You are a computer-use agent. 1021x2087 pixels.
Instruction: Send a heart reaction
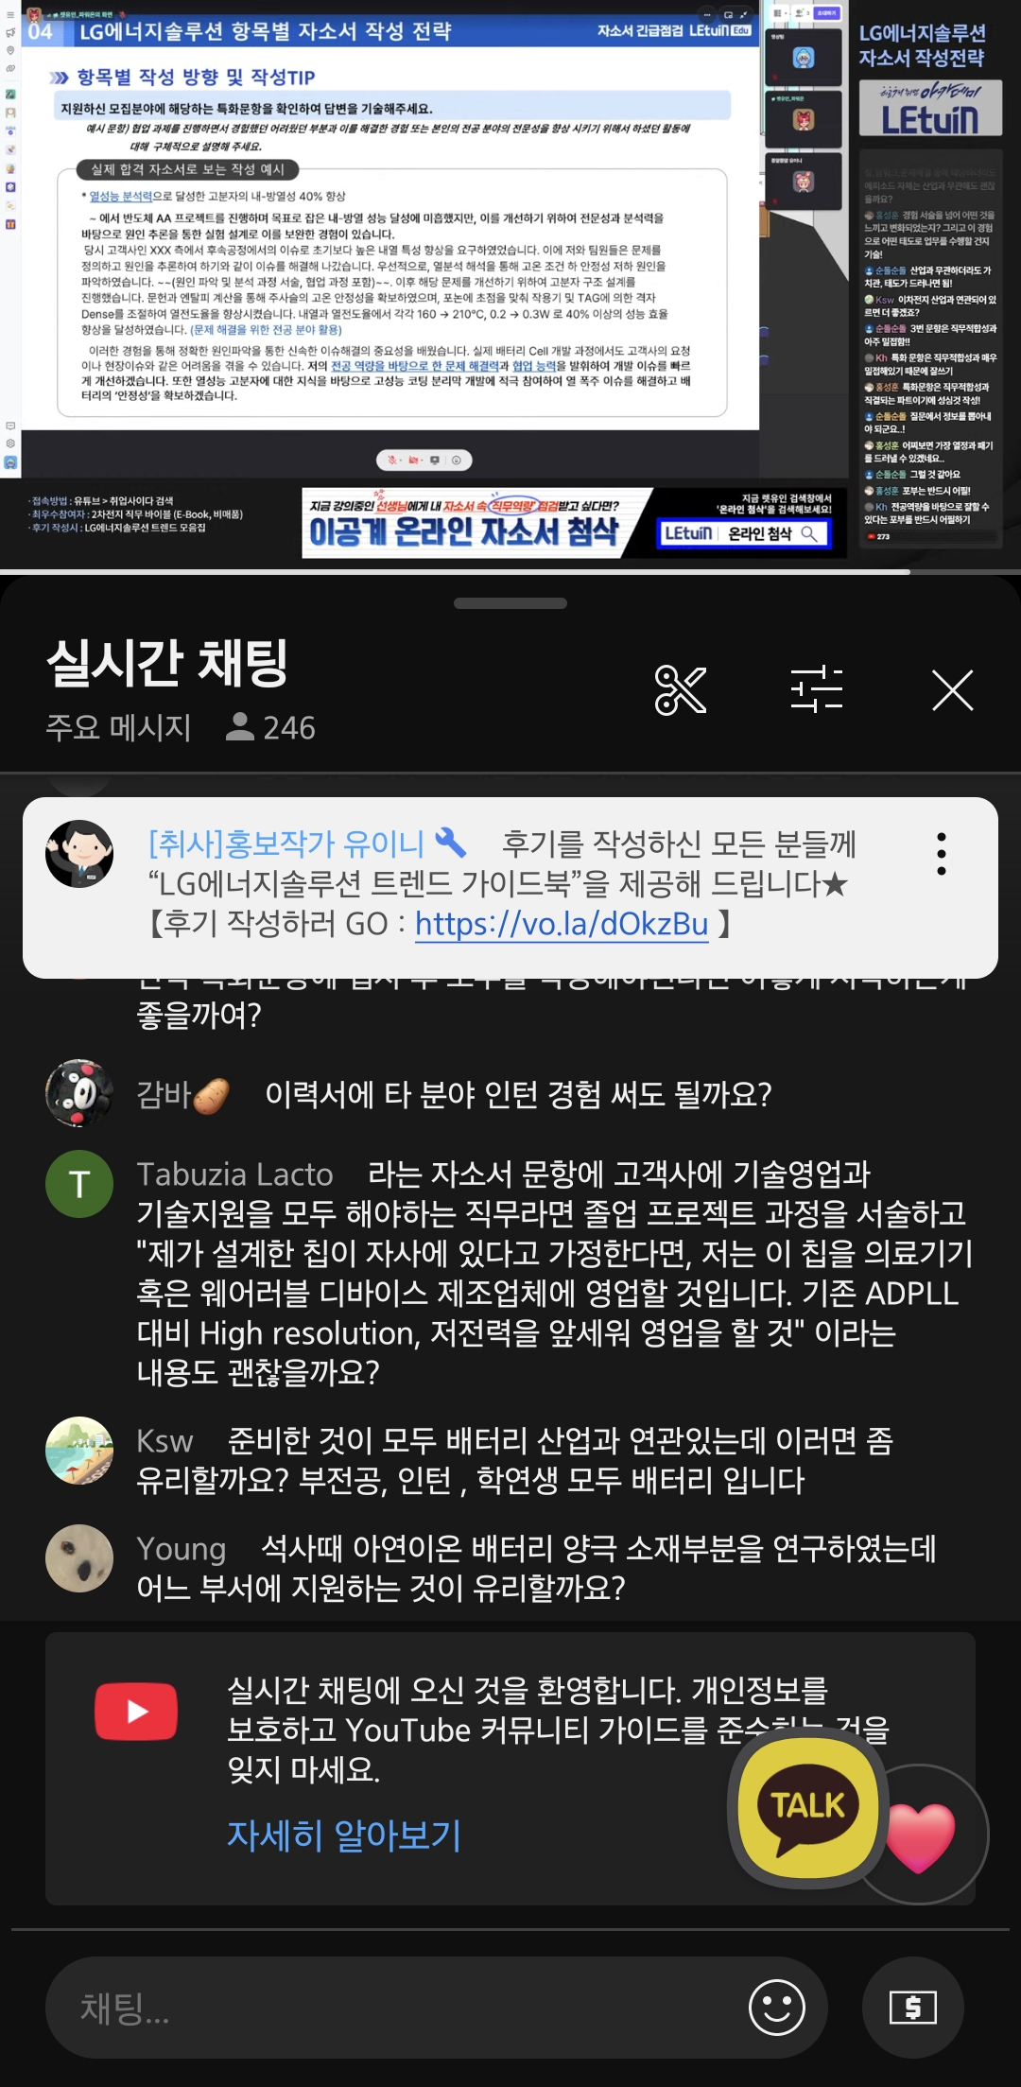919,1835
